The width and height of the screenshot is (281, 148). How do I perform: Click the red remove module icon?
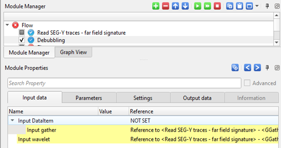coord(165,6)
